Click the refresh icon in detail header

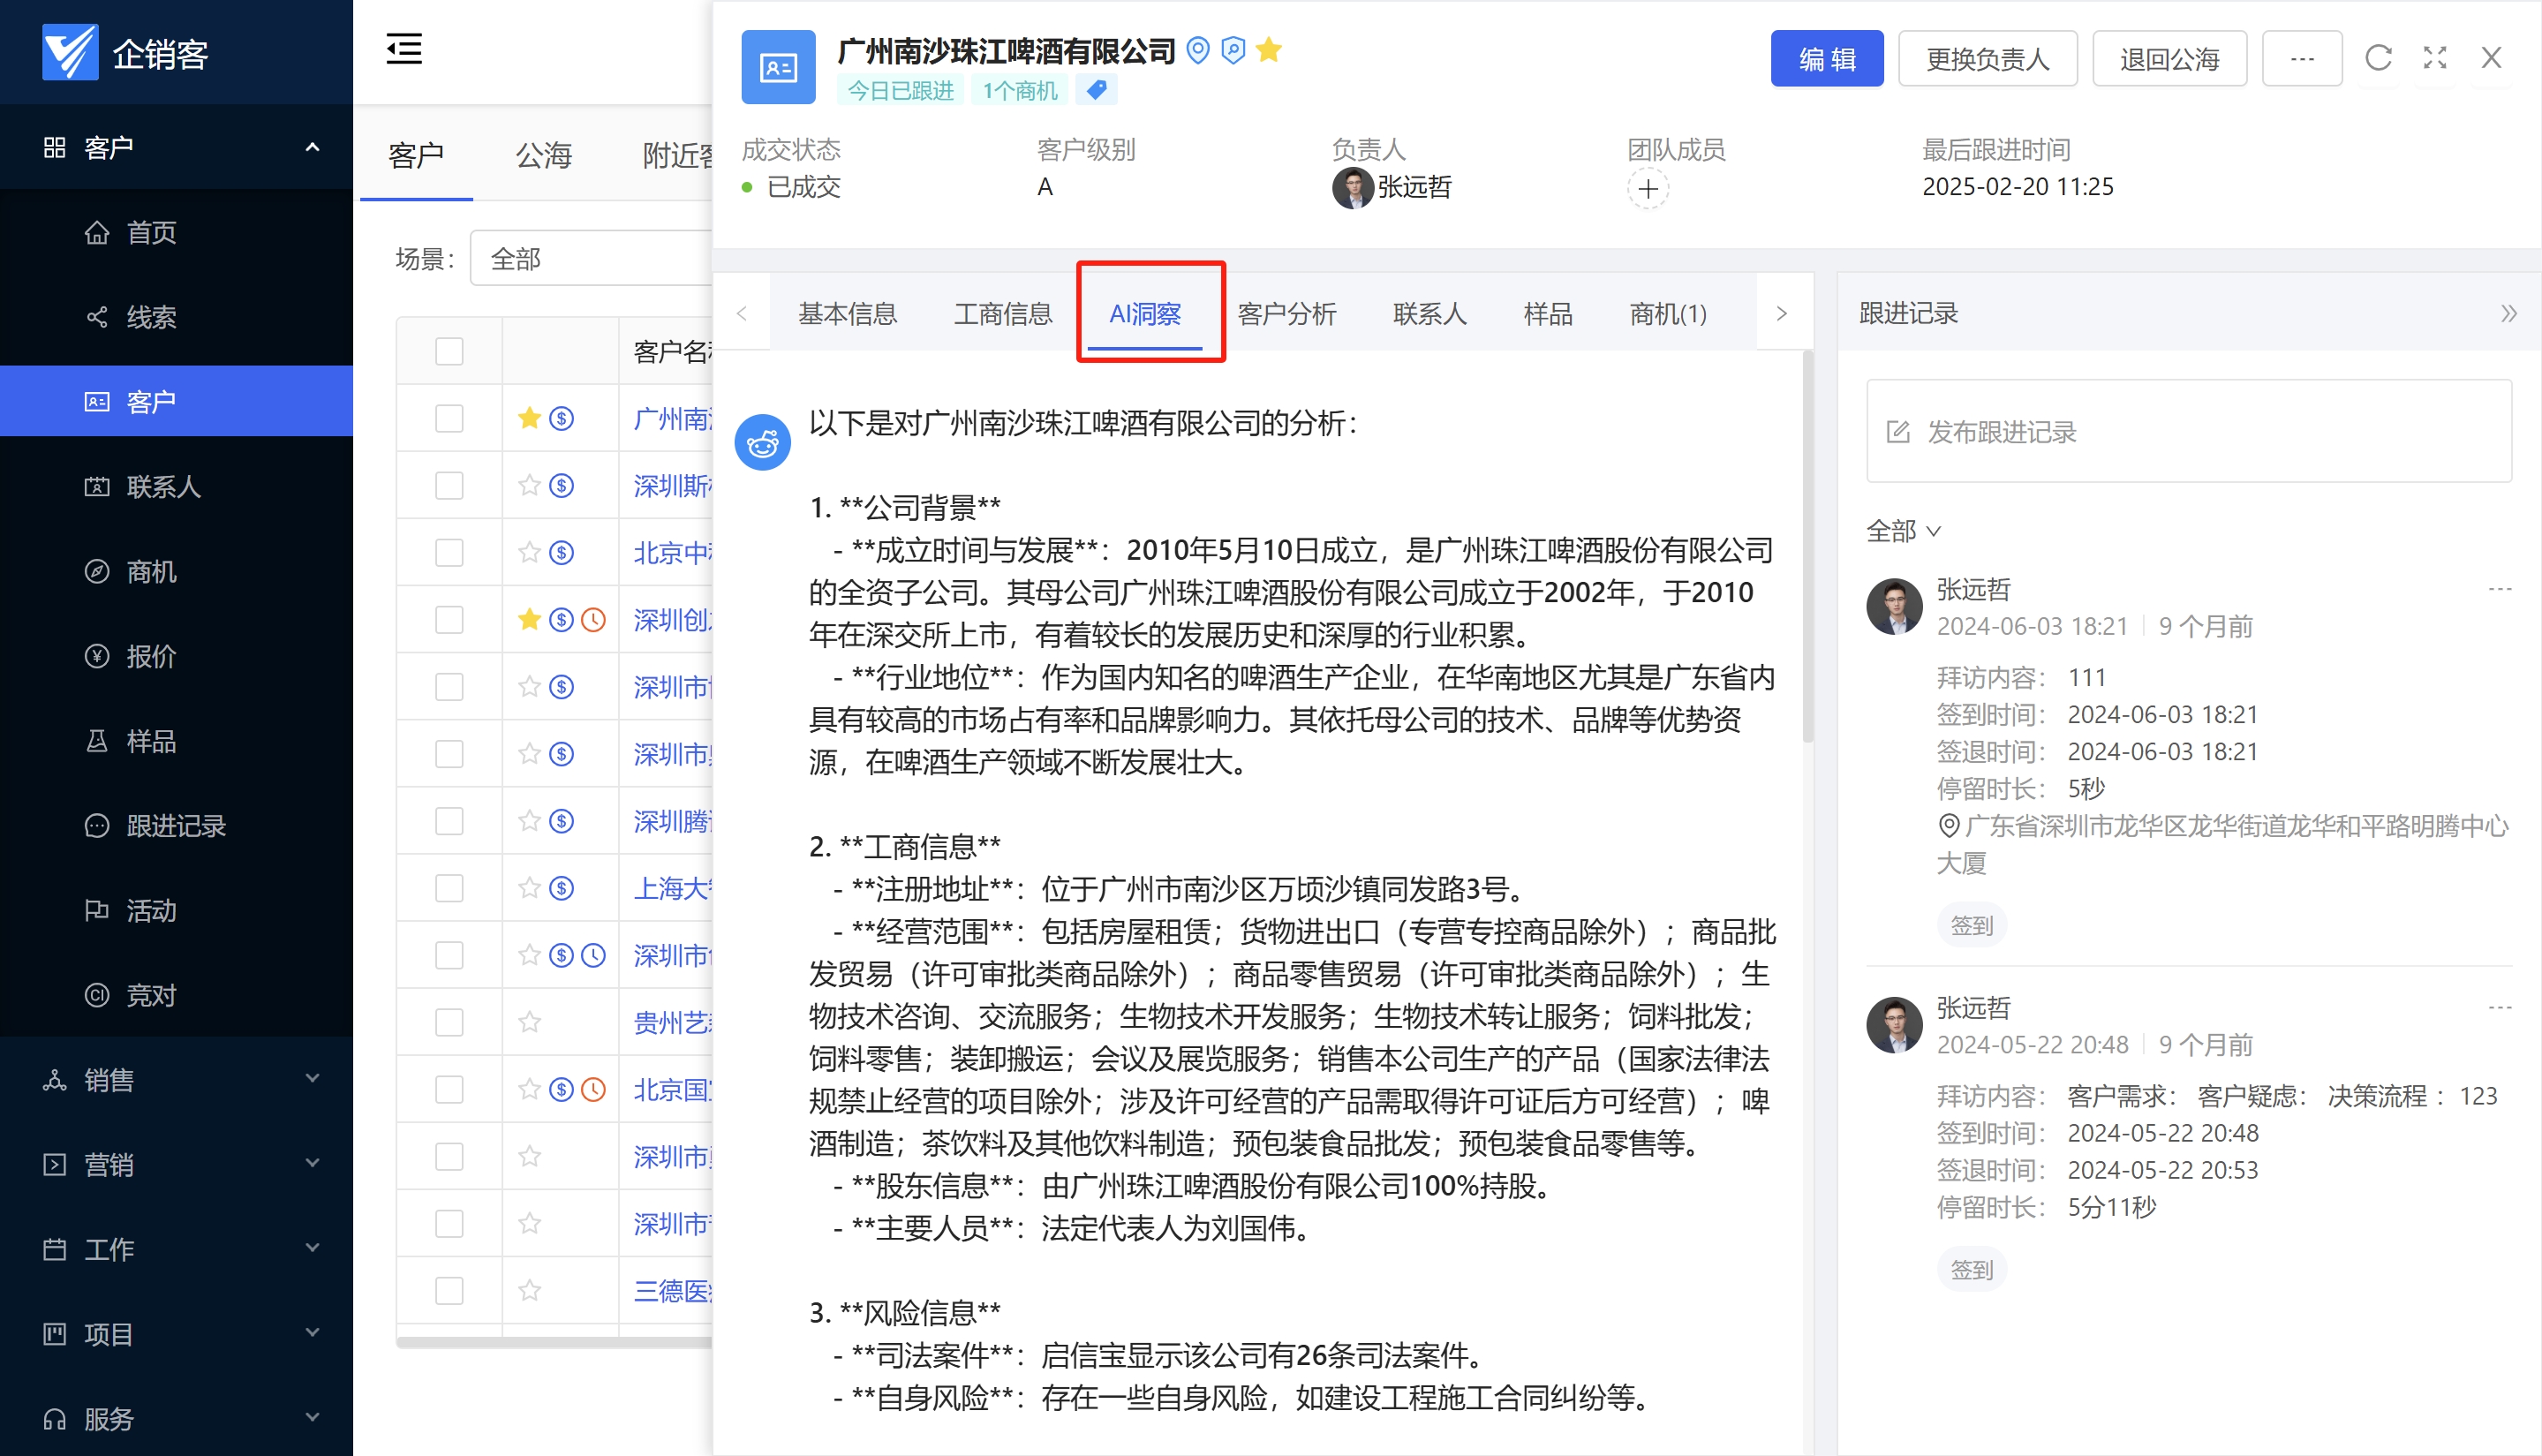tap(2378, 58)
